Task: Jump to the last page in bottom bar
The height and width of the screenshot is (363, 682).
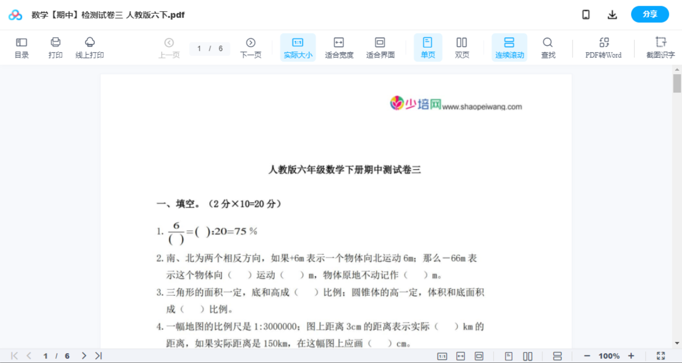Action: click(98, 355)
